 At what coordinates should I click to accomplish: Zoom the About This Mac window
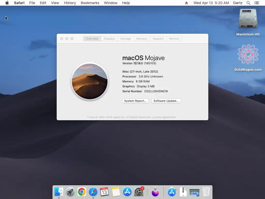72,39
